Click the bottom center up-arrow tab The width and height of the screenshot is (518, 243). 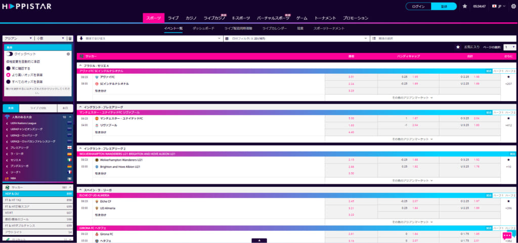(x=259, y=240)
